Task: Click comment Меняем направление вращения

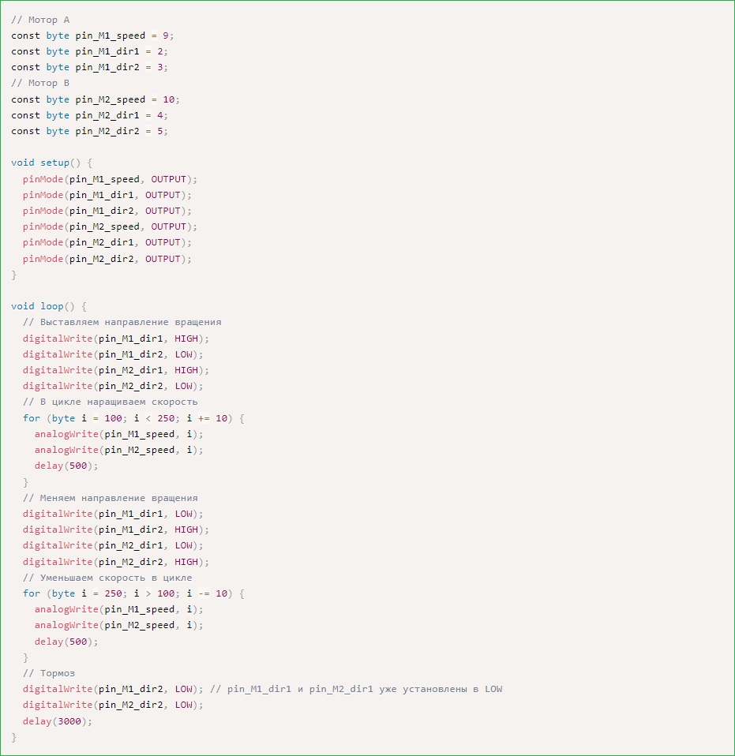Action: pos(110,498)
